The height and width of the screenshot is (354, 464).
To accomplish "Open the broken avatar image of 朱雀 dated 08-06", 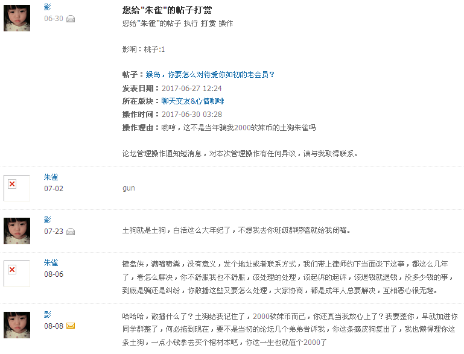I will [17, 274].
